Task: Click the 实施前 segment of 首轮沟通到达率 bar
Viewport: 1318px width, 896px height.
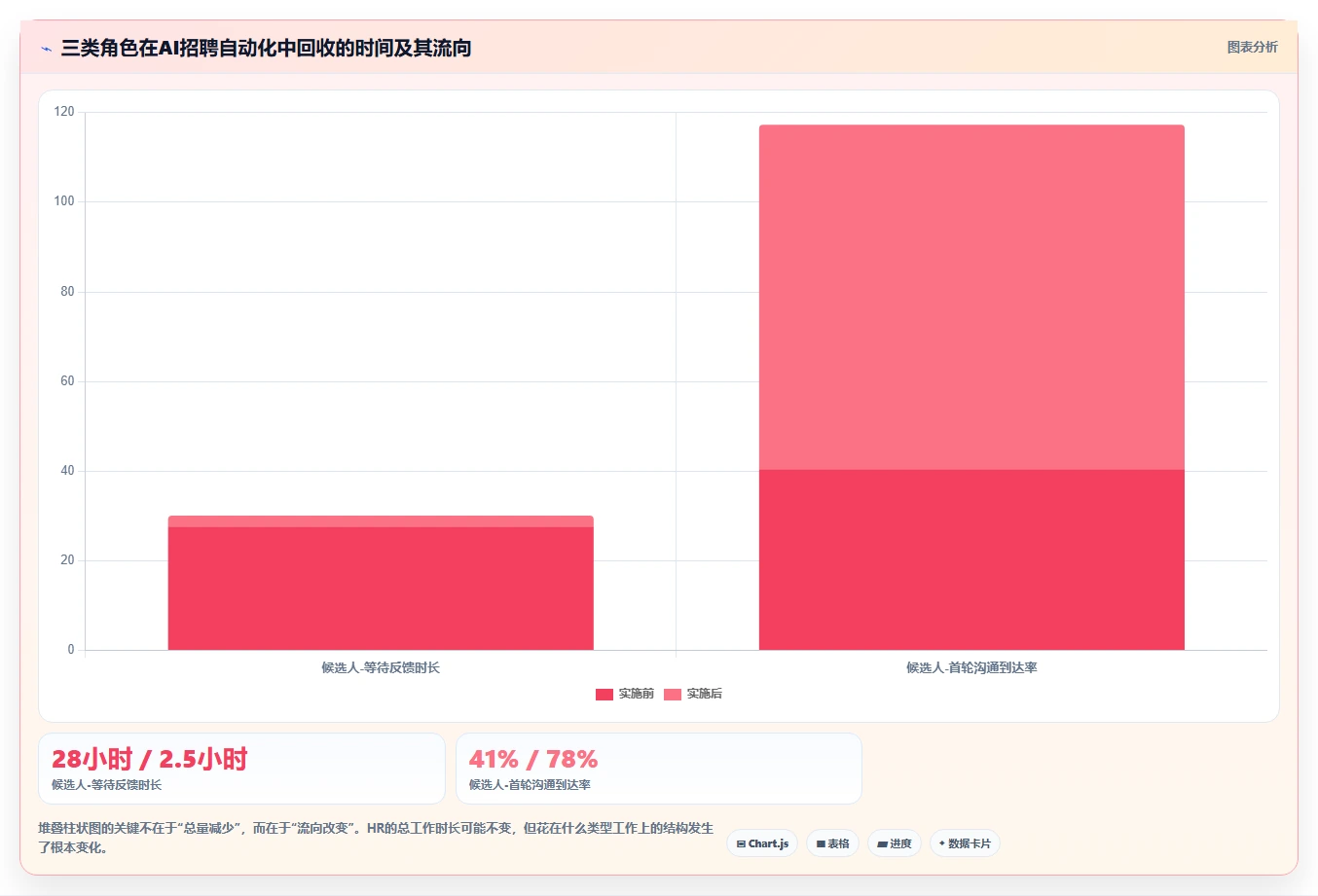Action: pyautogui.click(x=971, y=559)
